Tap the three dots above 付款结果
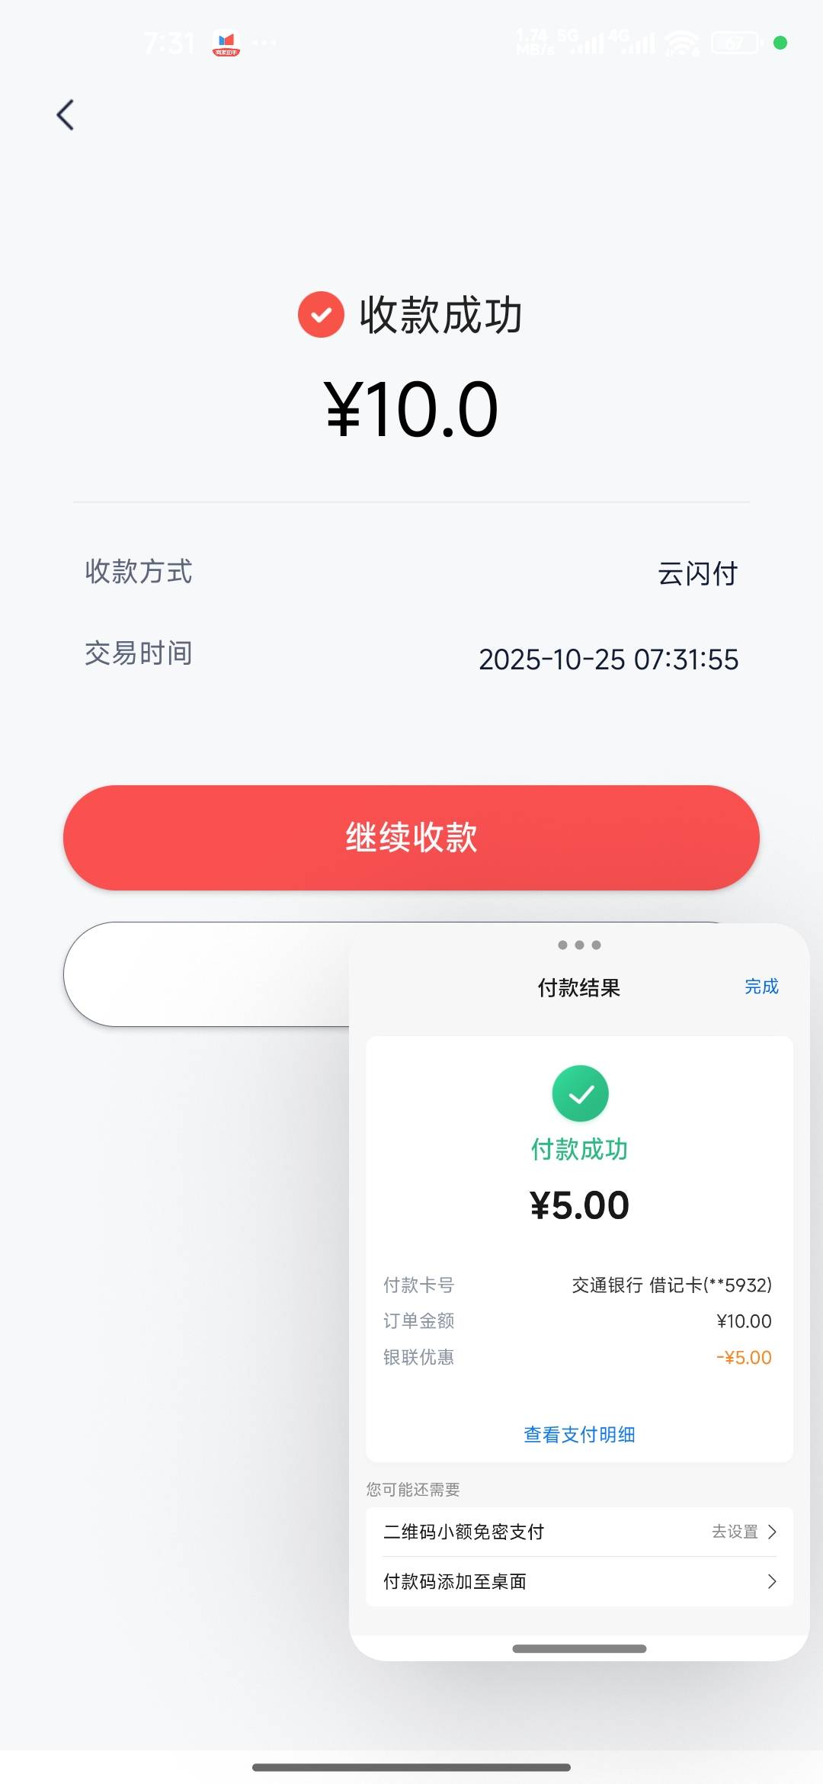This screenshot has width=823, height=1784. coord(579,945)
